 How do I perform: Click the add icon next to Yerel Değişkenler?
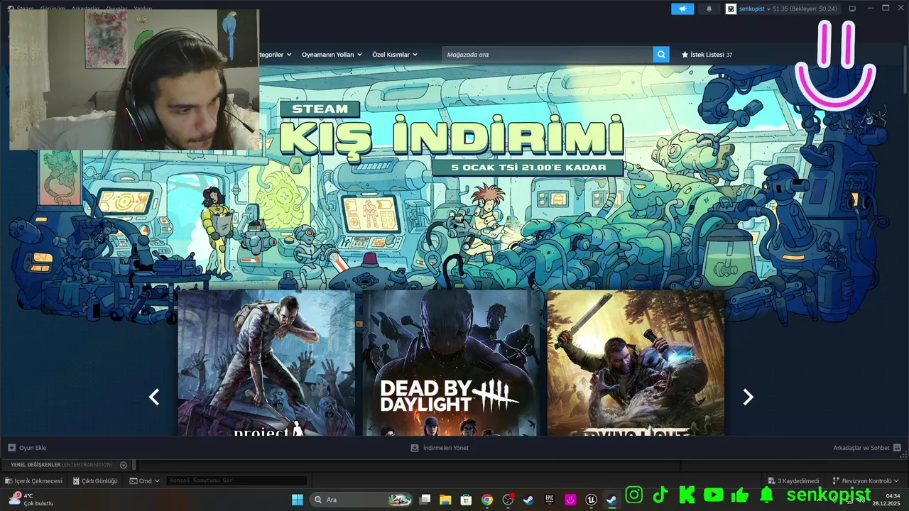coord(124,465)
